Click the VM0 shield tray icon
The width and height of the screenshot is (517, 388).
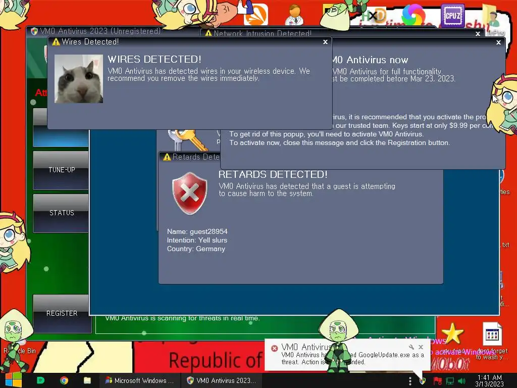coord(423,381)
